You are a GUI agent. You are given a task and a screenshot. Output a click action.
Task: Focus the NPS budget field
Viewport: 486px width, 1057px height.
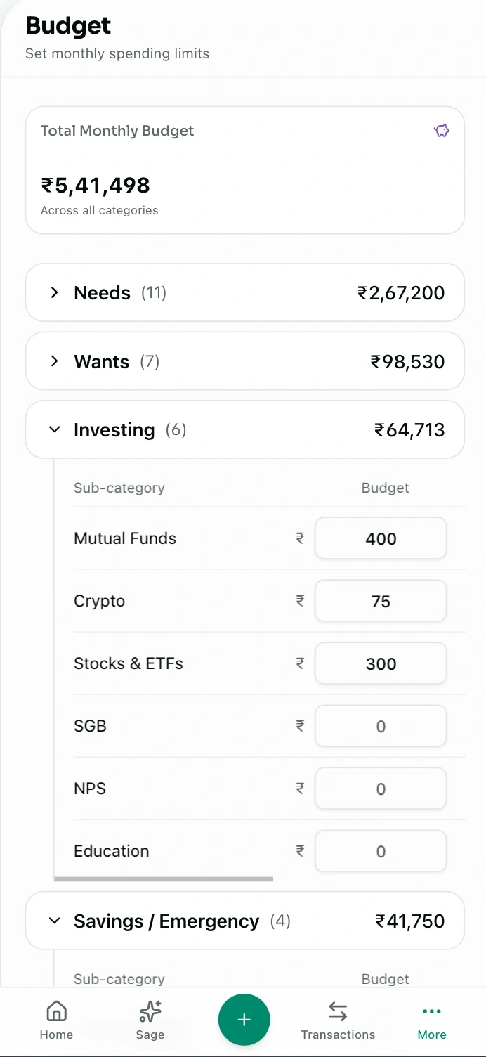381,789
